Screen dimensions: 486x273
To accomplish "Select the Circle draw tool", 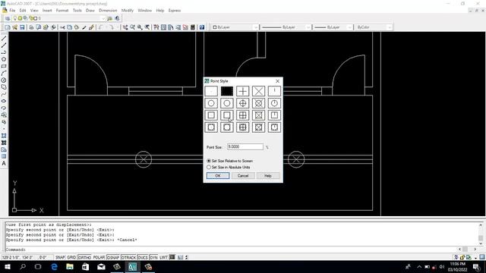I will (4, 80).
